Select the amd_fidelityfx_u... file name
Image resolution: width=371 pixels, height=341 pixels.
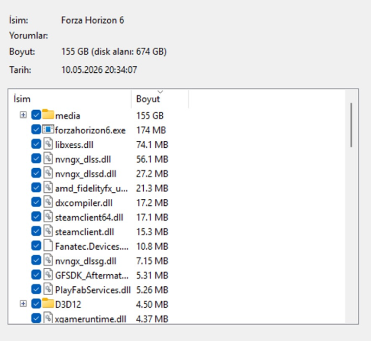tap(91, 189)
